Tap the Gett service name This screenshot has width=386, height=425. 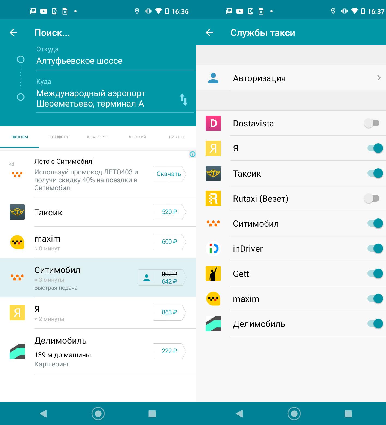tap(241, 274)
